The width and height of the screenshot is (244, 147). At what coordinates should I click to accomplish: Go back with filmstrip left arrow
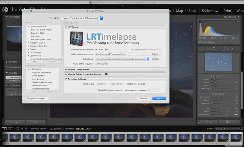(22, 129)
